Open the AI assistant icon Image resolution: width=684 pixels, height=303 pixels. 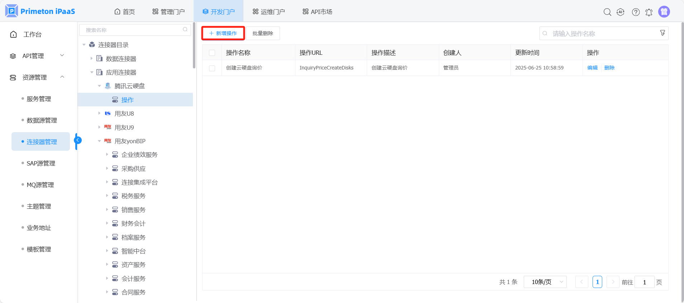tap(621, 12)
